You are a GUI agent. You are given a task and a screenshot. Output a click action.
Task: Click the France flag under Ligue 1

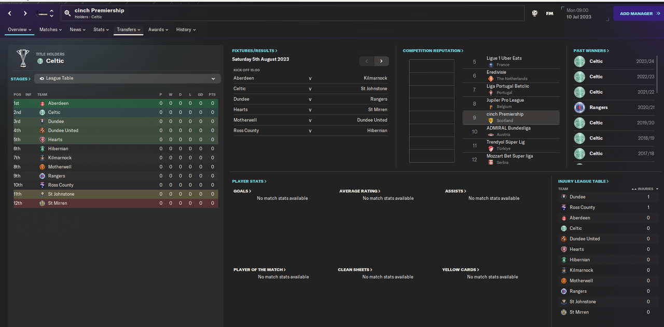click(491, 65)
